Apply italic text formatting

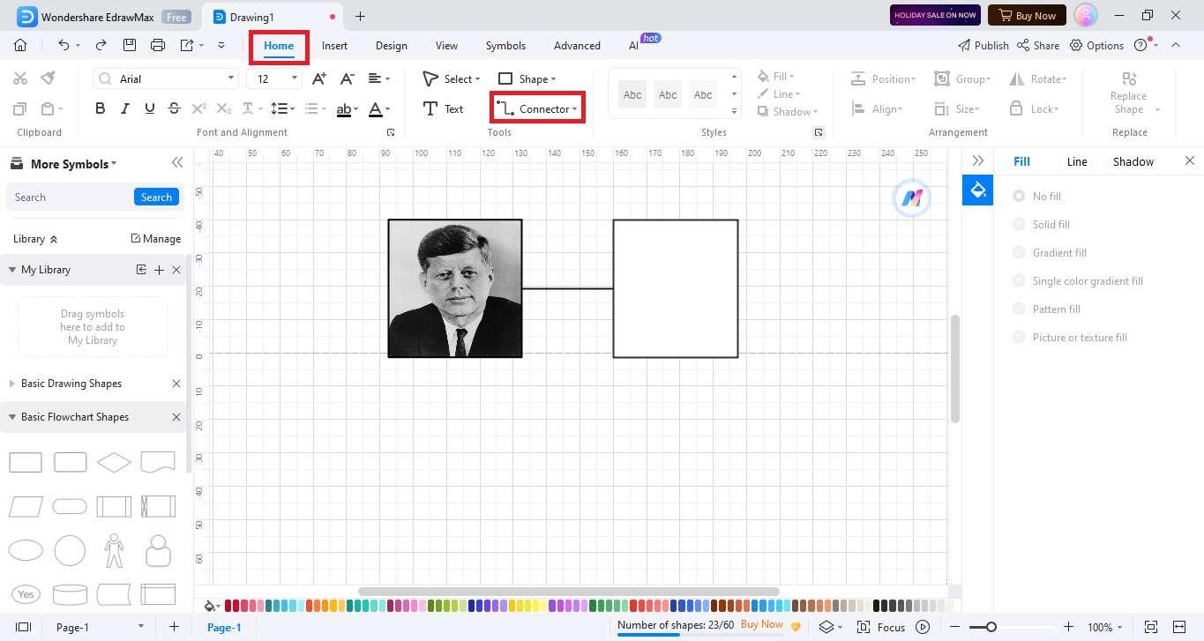click(x=124, y=108)
